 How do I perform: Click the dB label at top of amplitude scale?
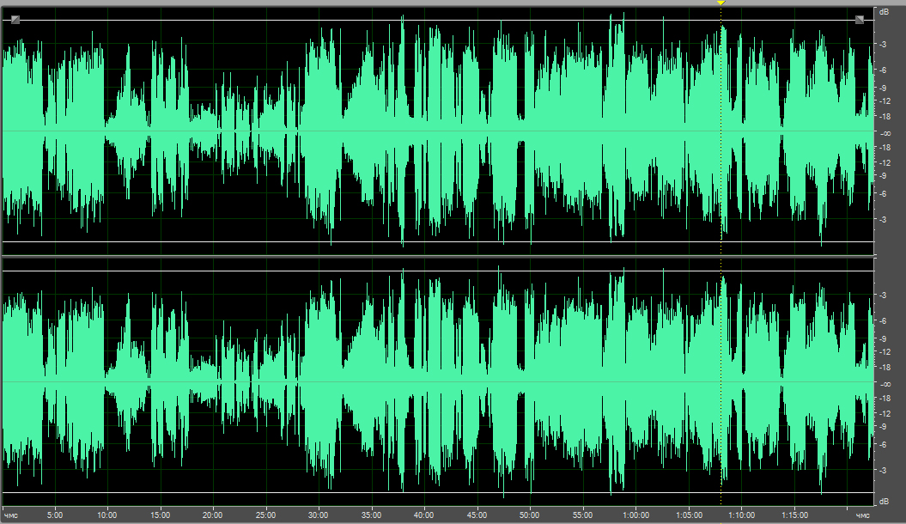[x=884, y=11]
